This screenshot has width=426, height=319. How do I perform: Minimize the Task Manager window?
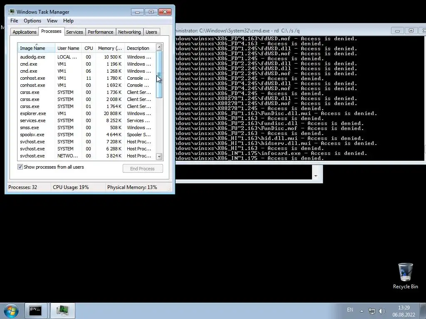pyautogui.click(x=137, y=12)
